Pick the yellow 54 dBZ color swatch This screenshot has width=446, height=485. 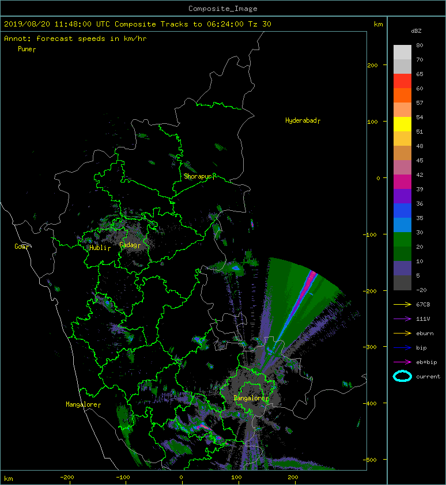coord(402,124)
